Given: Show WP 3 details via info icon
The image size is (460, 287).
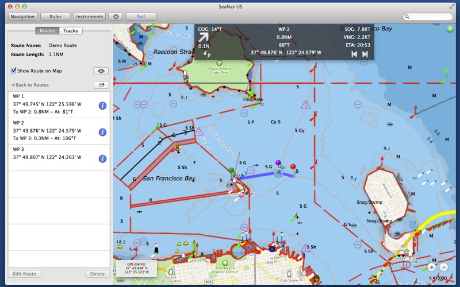Looking at the screenshot, I should coord(102,158).
